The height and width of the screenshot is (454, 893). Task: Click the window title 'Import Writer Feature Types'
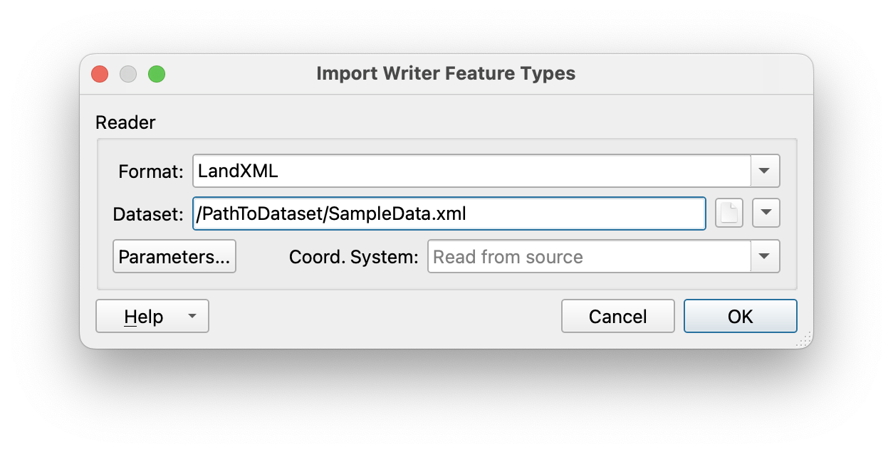point(446,73)
